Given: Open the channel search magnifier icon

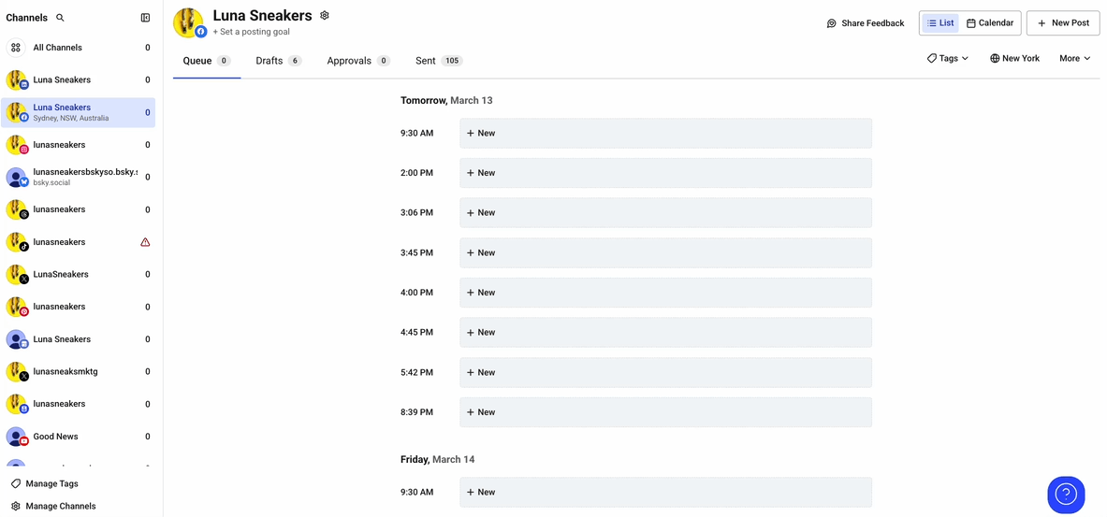Looking at the screenshot, I should tap(60, 18).
